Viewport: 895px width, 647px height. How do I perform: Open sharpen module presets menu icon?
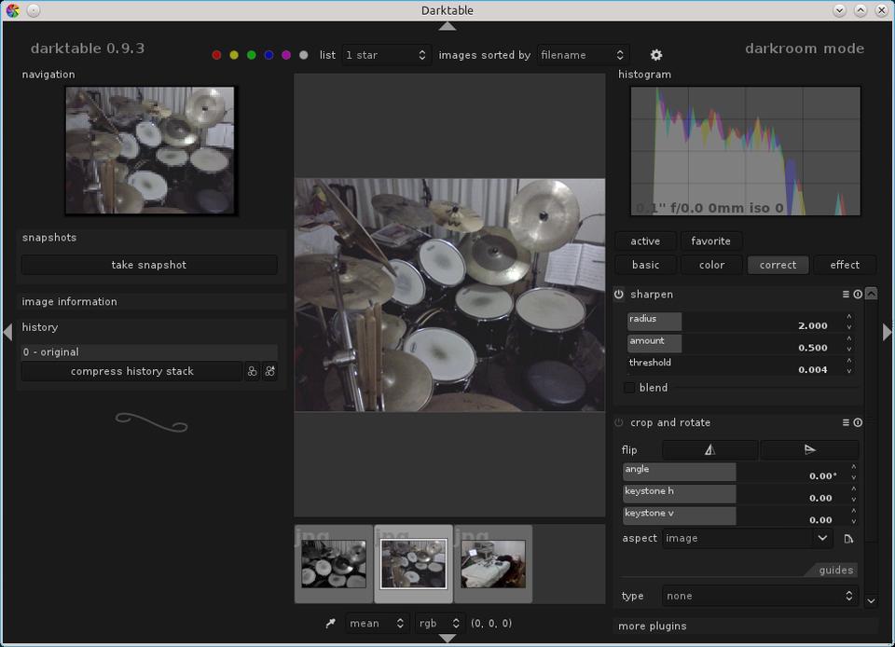coord(846,295)
